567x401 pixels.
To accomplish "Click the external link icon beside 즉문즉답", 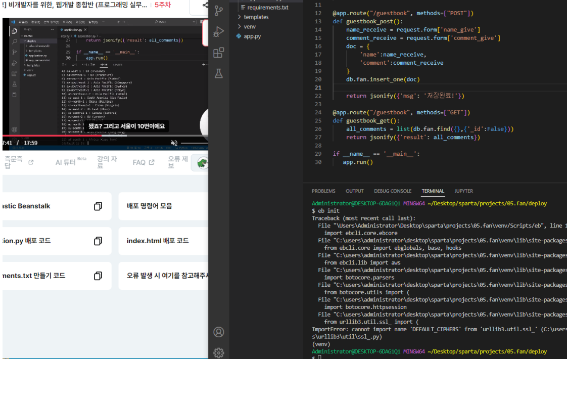I will click(31, 162).
